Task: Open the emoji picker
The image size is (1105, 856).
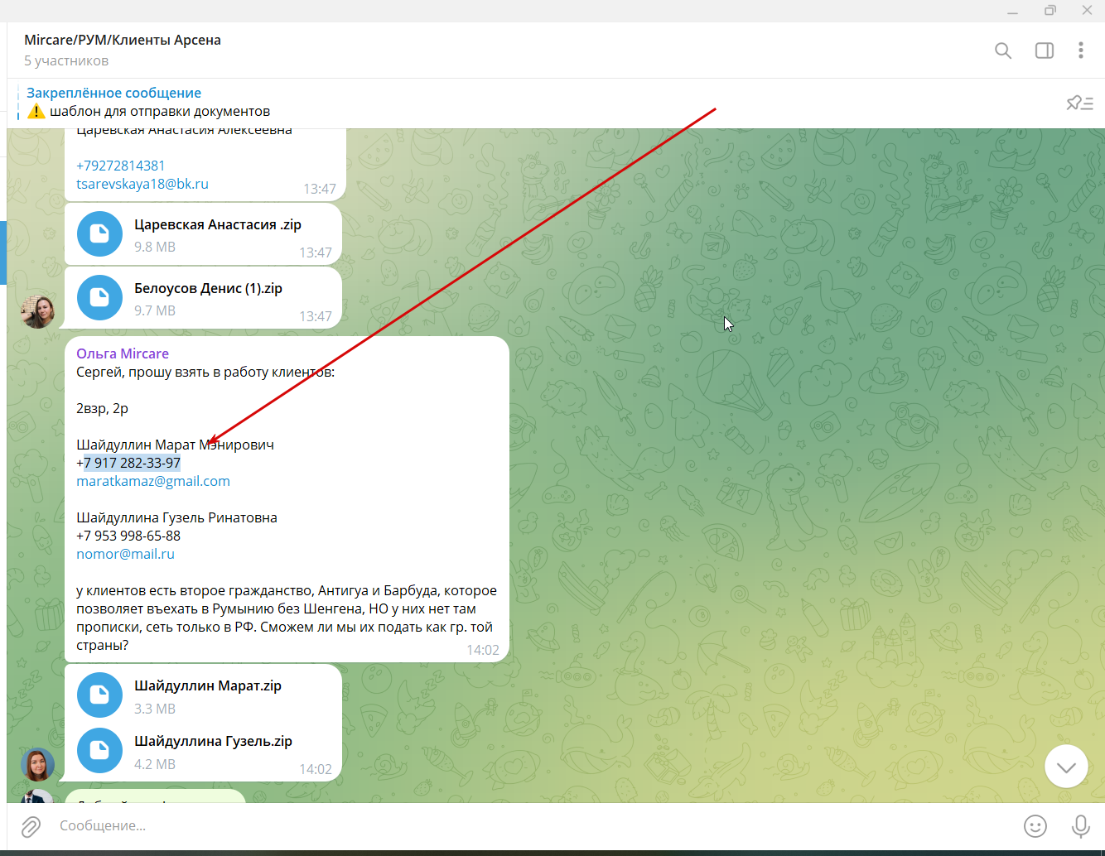Action: 1035,826
